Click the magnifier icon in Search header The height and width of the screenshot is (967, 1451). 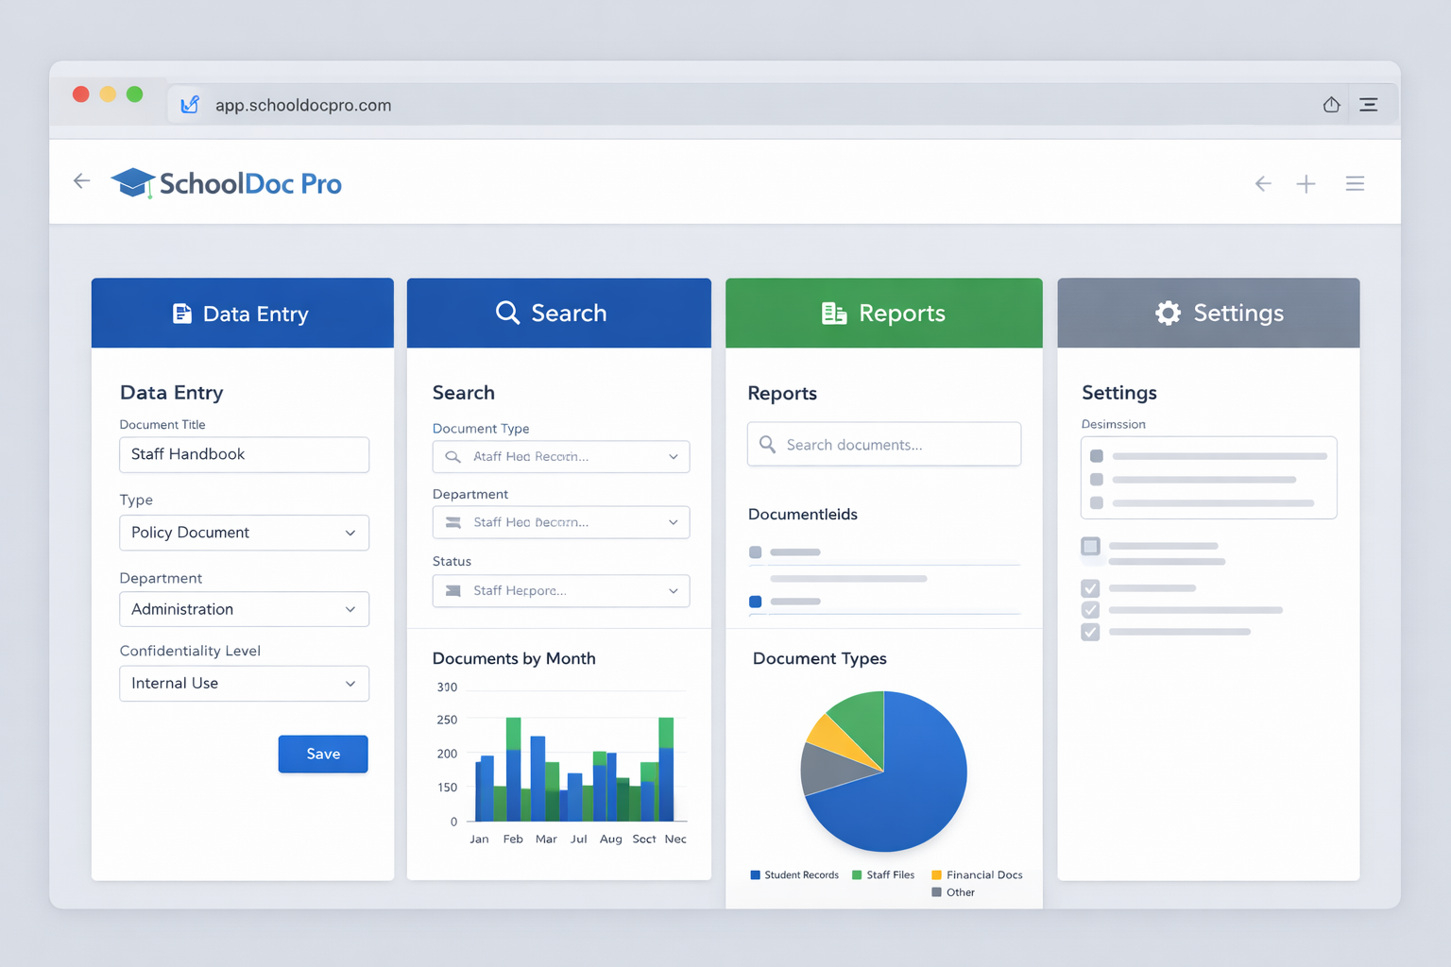tap(507, 314)
